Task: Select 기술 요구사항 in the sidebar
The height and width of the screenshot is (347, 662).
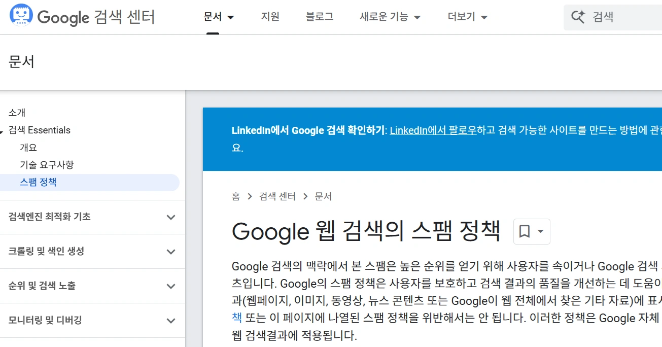Action: 47,165
